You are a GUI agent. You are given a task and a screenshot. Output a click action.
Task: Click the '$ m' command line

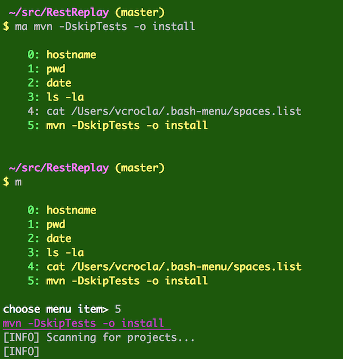click(x=12, y=182)
